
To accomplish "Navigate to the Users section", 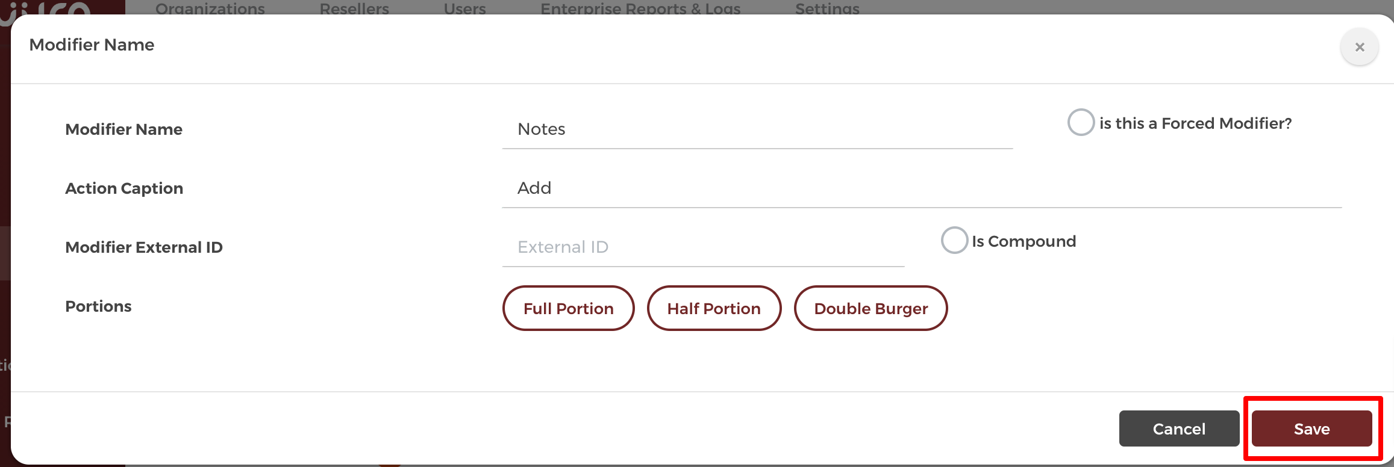I will point(464,8).
